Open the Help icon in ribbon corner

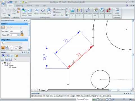click(127, 5)
